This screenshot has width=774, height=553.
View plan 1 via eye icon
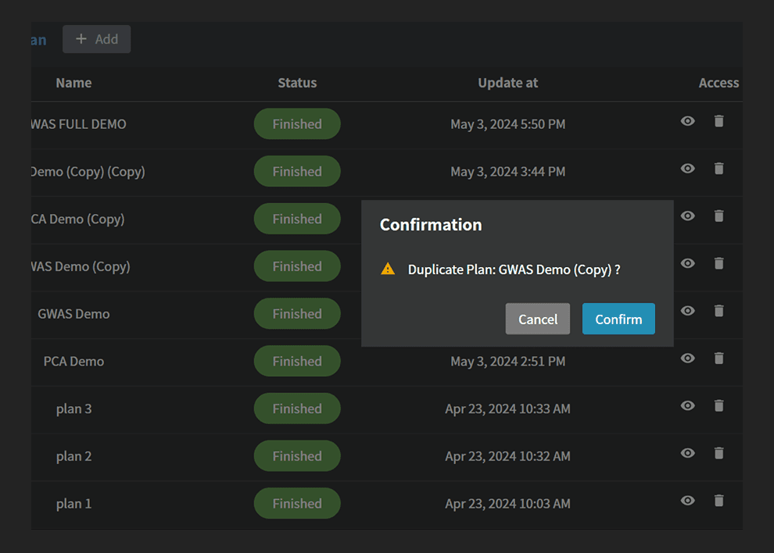click(687, 501)
